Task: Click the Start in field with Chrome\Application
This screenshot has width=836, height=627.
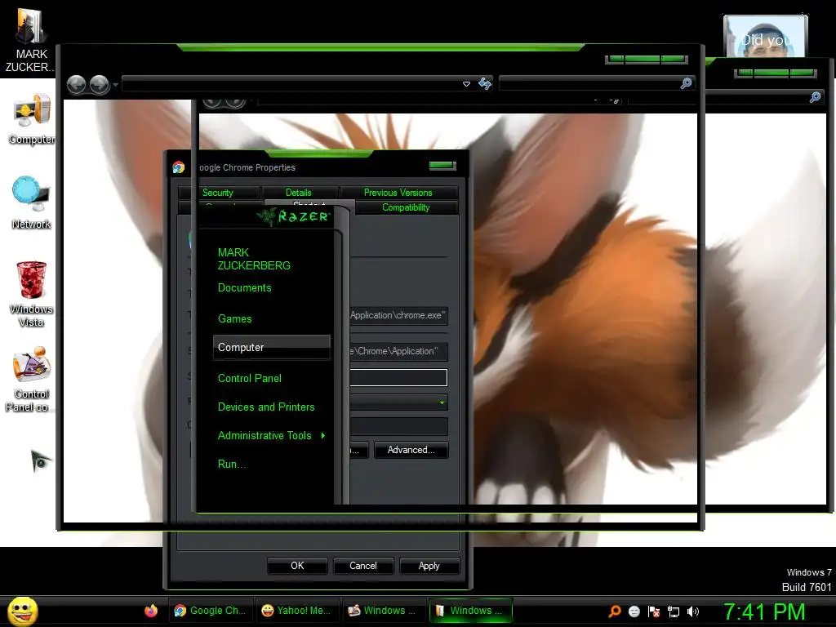Action: pyautogui.click(x=398, y=351)
